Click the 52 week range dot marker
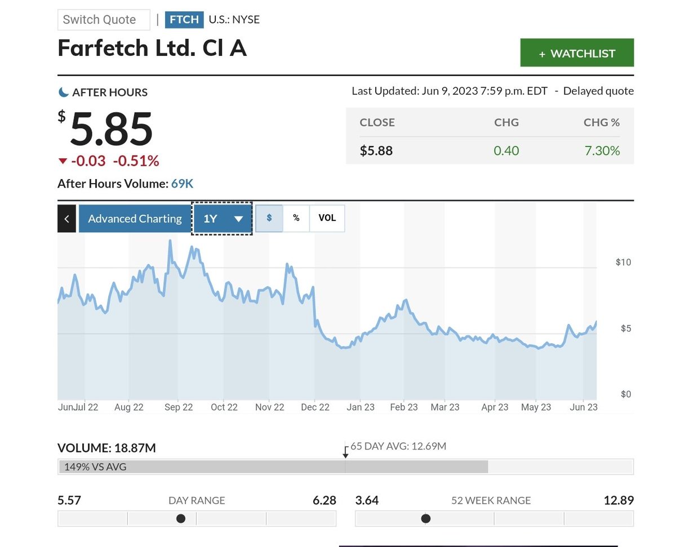This screenshot has height=547, width=676. click(x=426, y=518)
